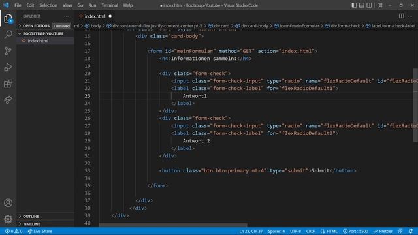418x235 pixels.
Task: Click breadcrumb div.container.d-flex.justify-content-center.pt-5
Action: tap(154, 26)
